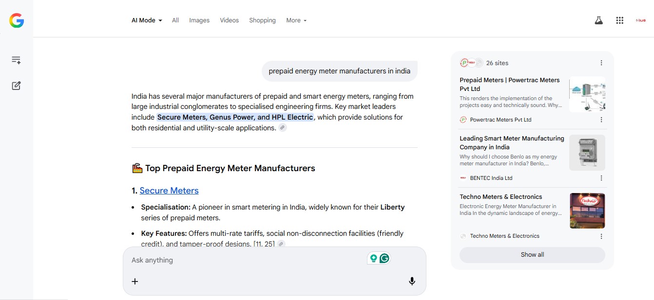654x300 pixels.
Task: Click highlighted text 'Secure Meters, Genus Power, and HPL Electric'
Action: [235, 117]
